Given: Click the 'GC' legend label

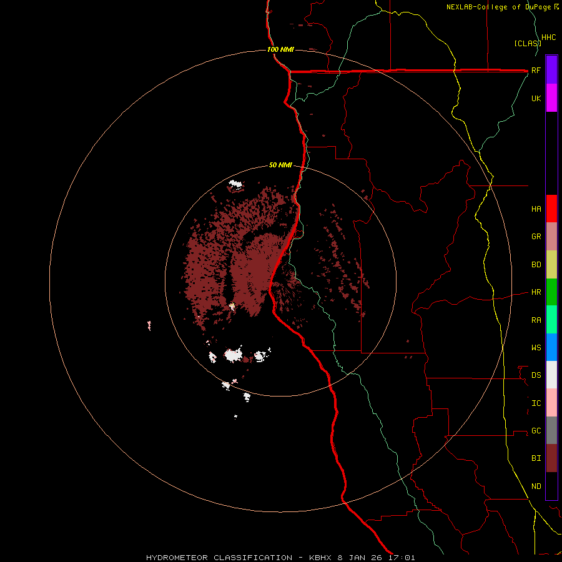Looking at the screenshot, I should 536,431.
